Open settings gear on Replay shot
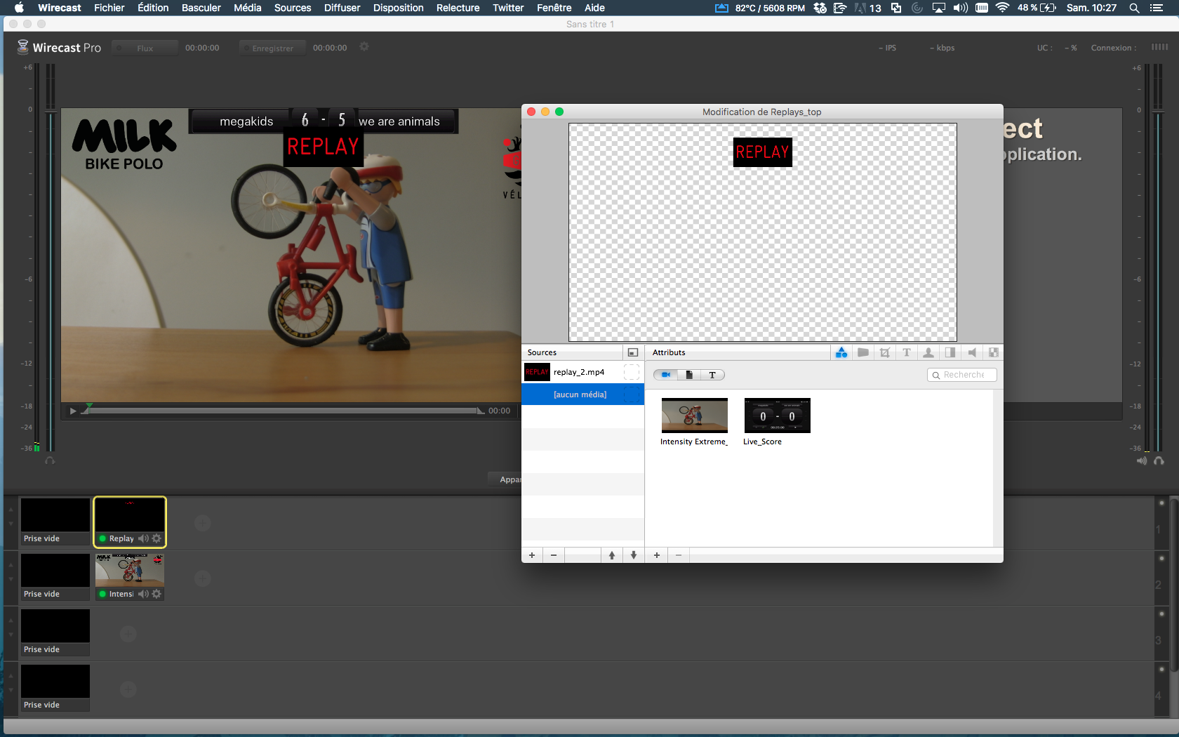Image resolution: width=1179 pixels, height=737 pixels. [x=156, y=538]
